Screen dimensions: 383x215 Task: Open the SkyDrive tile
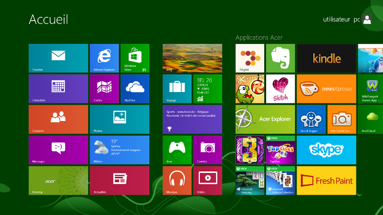135,89
